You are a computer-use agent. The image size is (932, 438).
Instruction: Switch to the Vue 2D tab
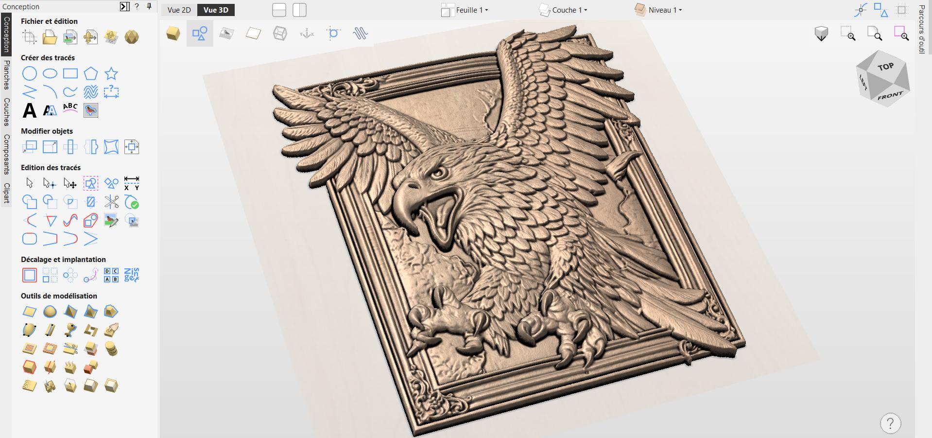click(x=179, y=10)
